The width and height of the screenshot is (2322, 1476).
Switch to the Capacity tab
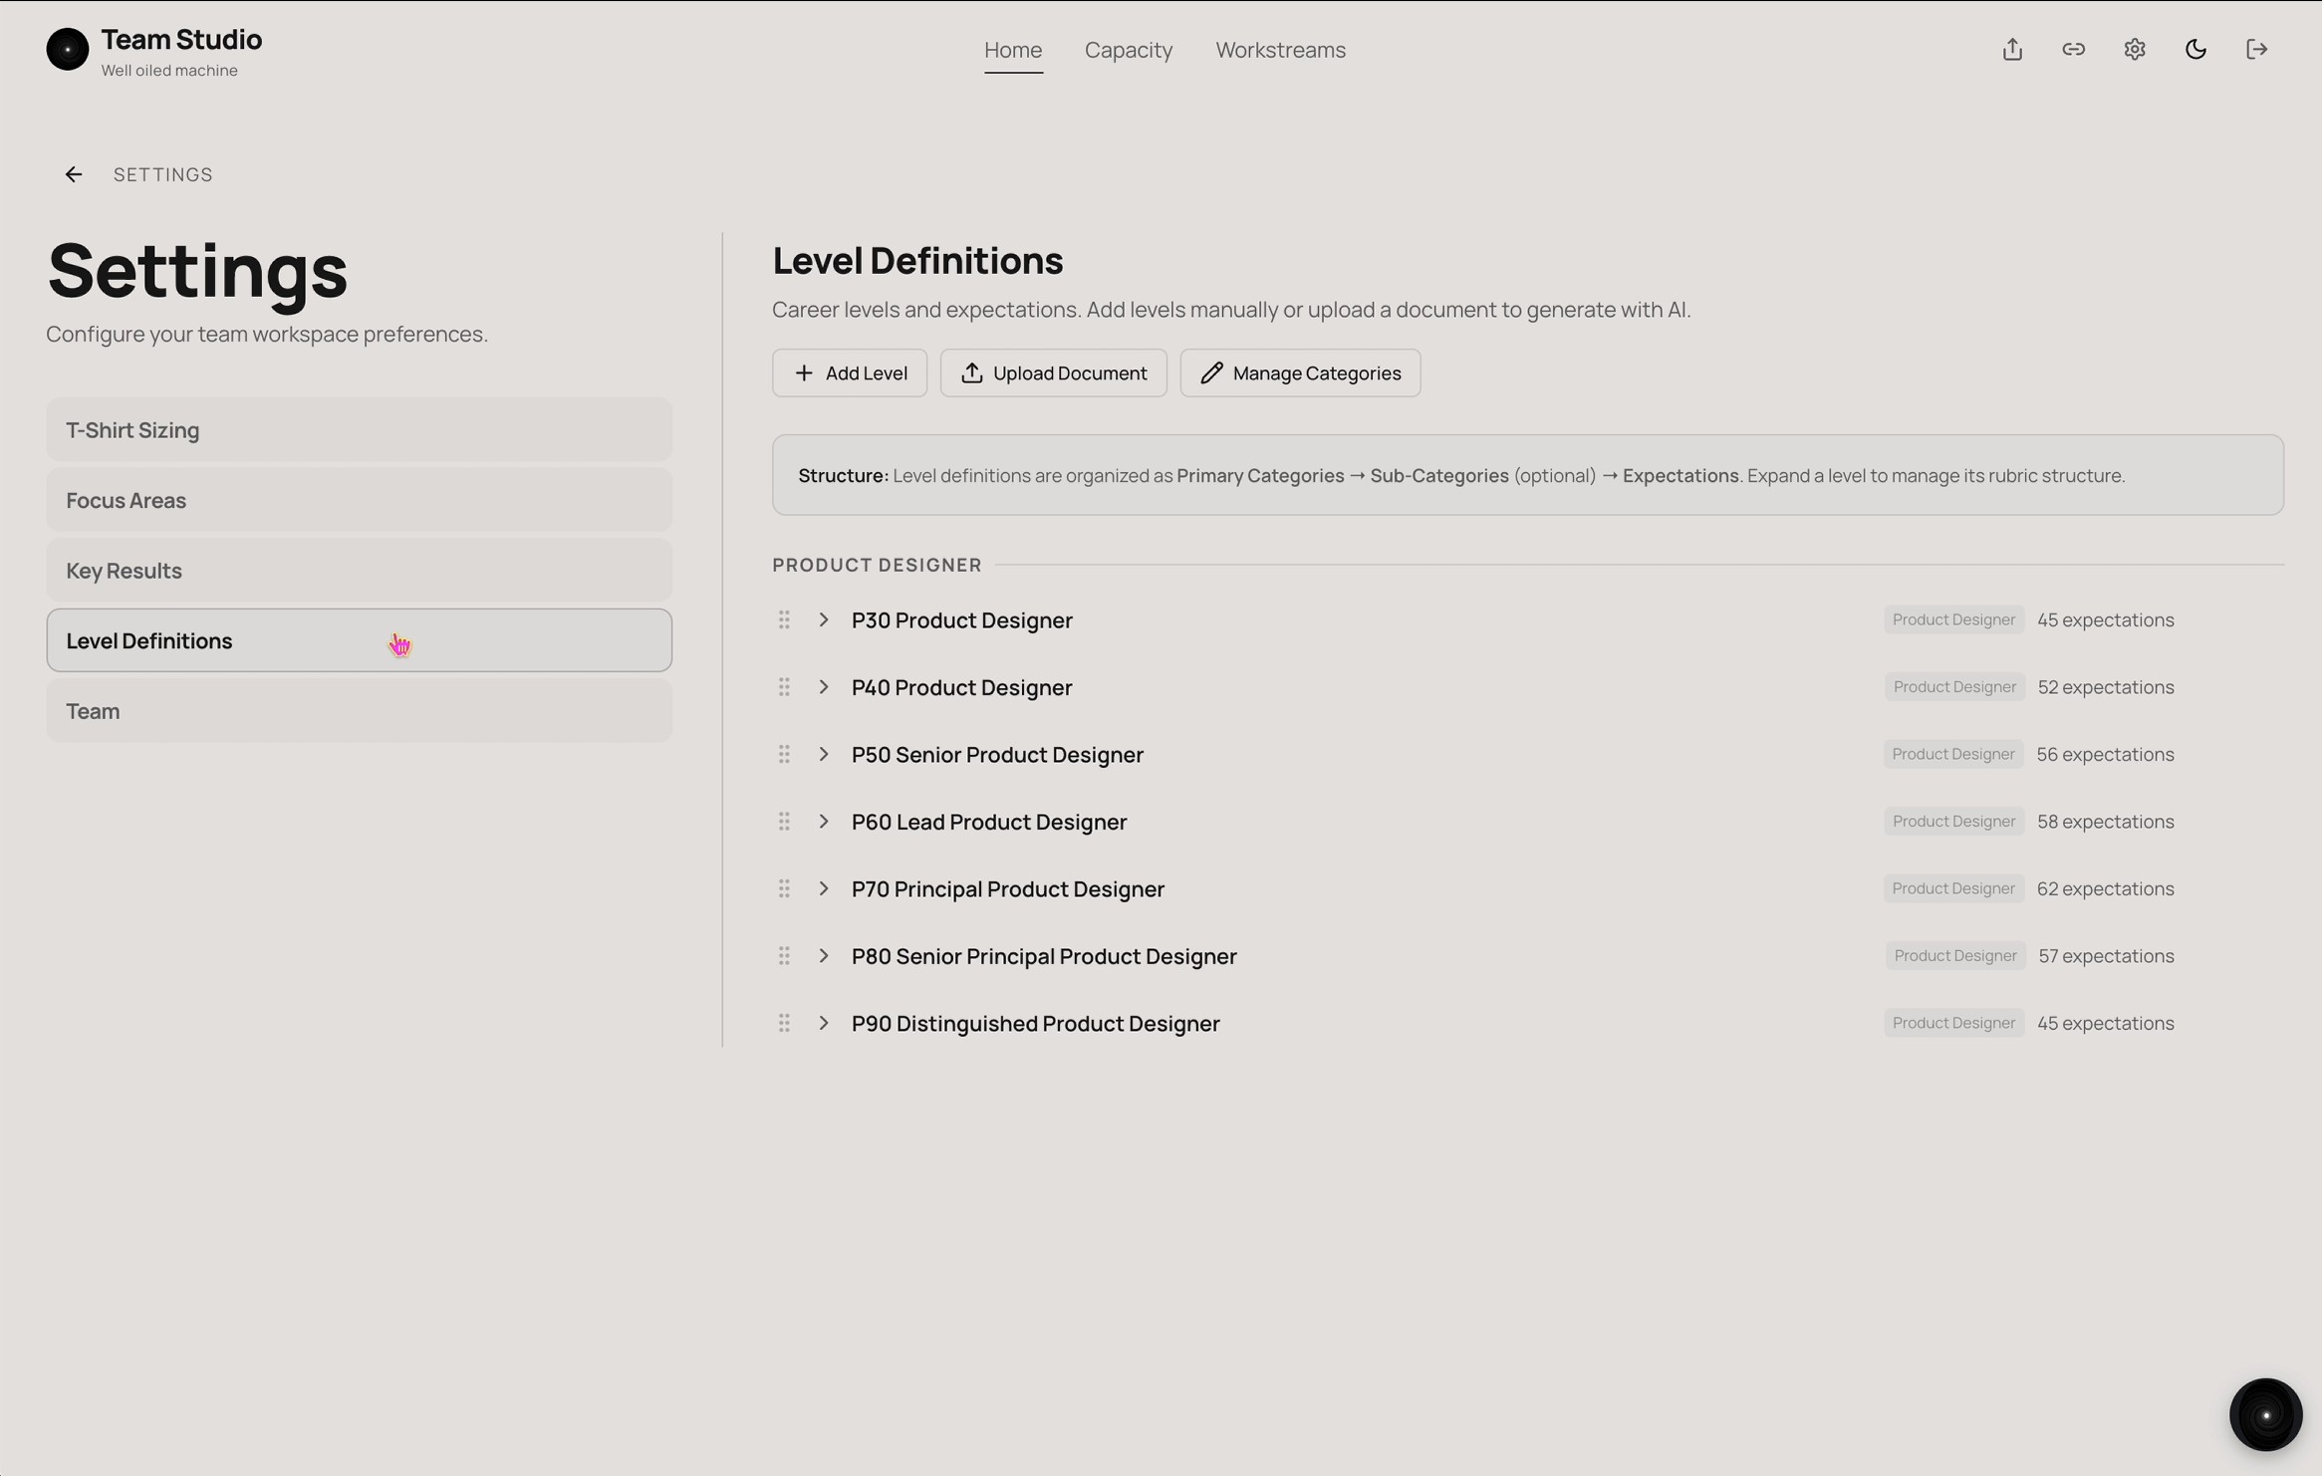(1128, 50)
